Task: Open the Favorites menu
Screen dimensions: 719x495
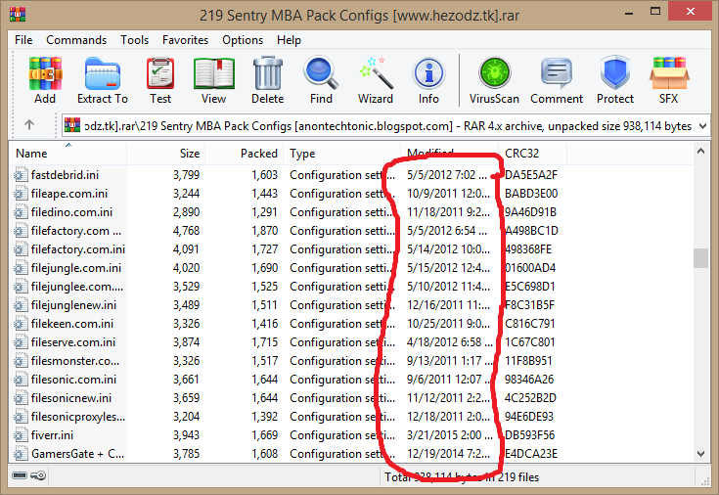Action: pyautogui.click(x=185, y=40)
